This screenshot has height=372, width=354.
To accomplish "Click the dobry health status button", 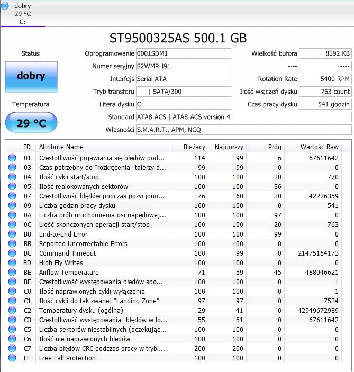I will coord(31,76).
